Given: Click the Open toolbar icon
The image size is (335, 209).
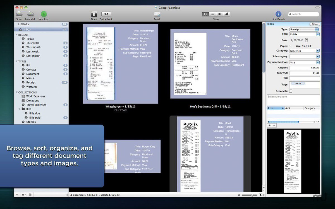Looking at the screenshot, I should coord(94,14).
